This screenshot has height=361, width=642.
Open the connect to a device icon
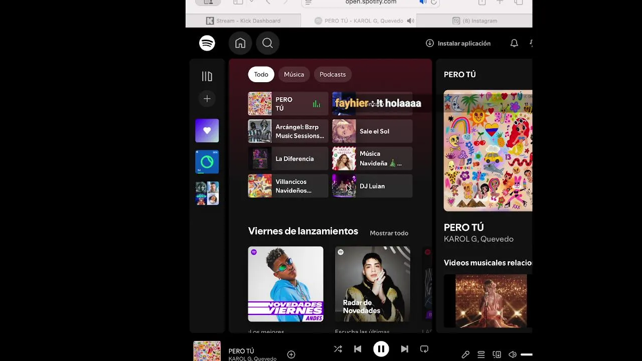(497, 354)
